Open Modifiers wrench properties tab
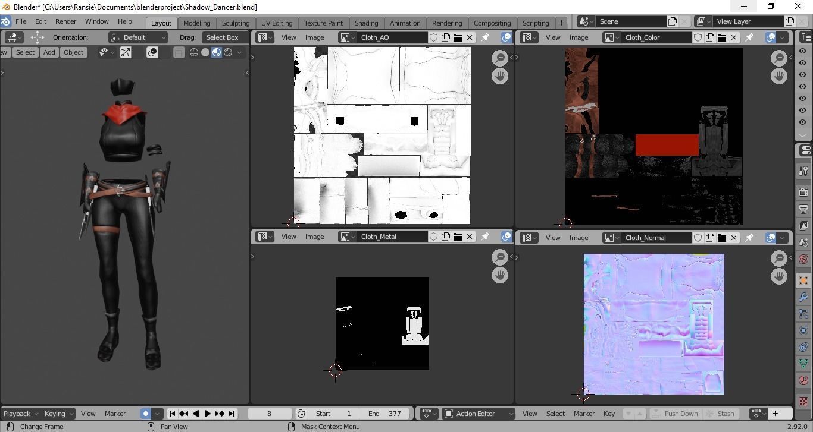This screenshot has height=432, width=813. 803,297
